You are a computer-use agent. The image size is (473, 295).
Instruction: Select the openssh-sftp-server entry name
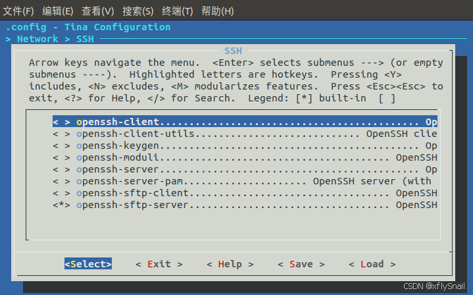point(133,205)
